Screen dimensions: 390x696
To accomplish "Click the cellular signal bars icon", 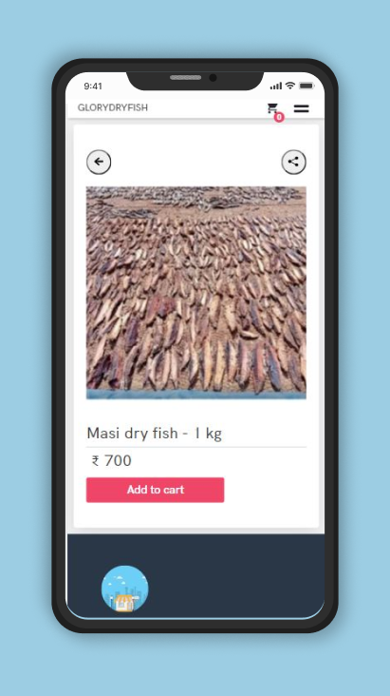I will pos(276,86).
